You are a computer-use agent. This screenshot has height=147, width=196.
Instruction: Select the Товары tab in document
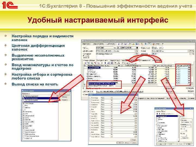[89, 60]
